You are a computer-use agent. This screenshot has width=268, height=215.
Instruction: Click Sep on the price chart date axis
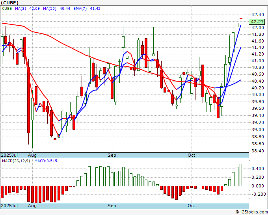point(112,155)
